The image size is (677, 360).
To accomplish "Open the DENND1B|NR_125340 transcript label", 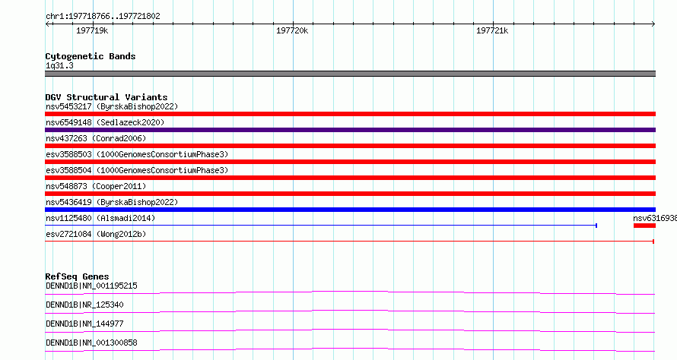I will tap(84, 305).
